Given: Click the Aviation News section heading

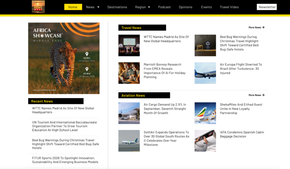Looking at the screenshot, I should click(144, 95).
